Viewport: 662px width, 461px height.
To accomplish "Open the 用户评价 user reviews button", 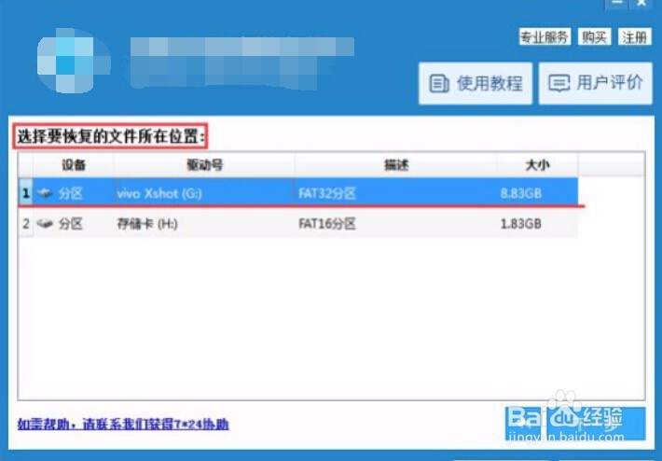I will [x=595, y=83].
